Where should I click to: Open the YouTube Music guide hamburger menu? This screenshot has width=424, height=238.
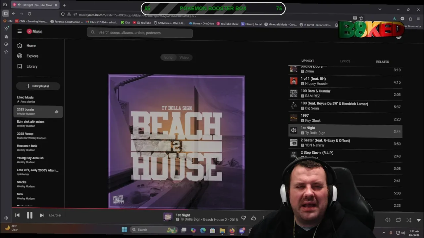(x=20, y=31)
